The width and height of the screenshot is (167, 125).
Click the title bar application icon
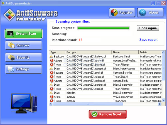click(x=3, y=3)
